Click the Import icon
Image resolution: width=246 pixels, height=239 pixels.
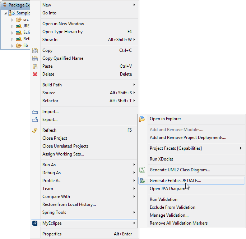(x=35, y=112)
